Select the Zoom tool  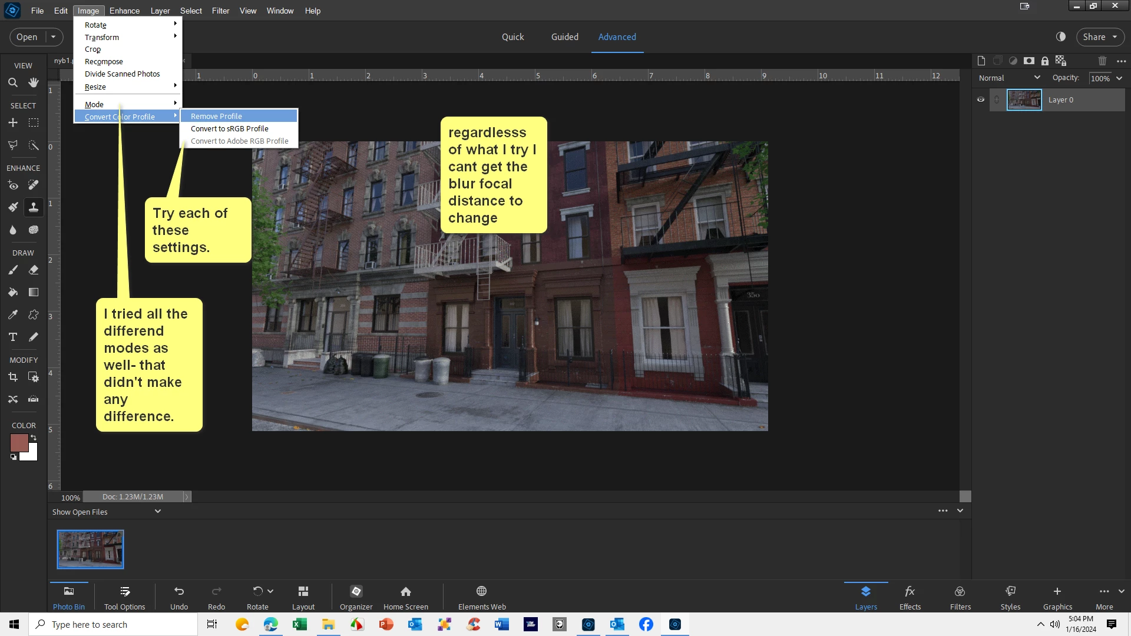click(12, 82)
